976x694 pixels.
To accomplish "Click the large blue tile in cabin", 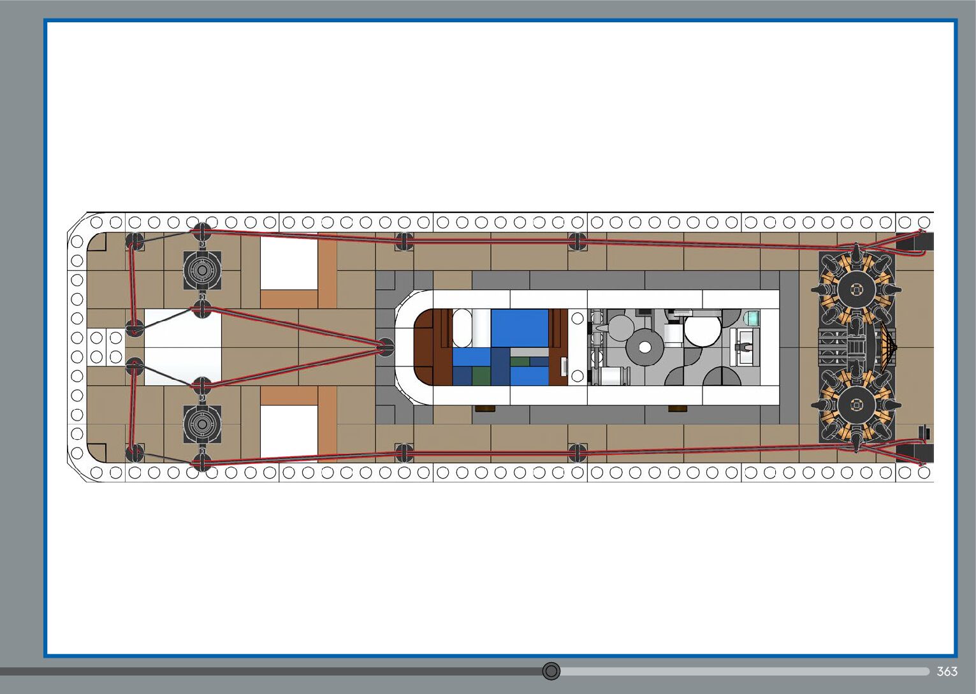I will coord(520,328).
